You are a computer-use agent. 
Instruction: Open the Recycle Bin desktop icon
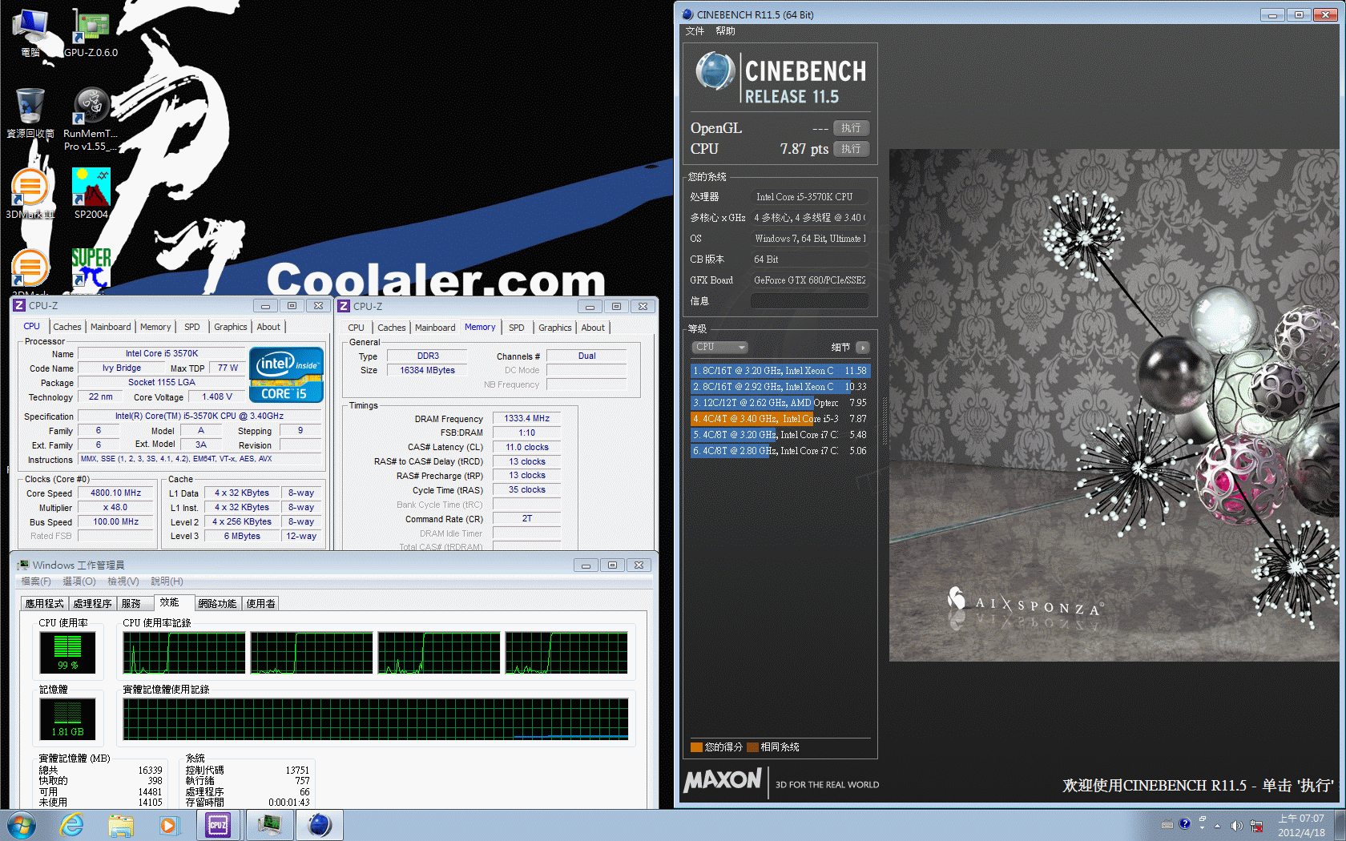pyautogui.click(x=30, y=112)
